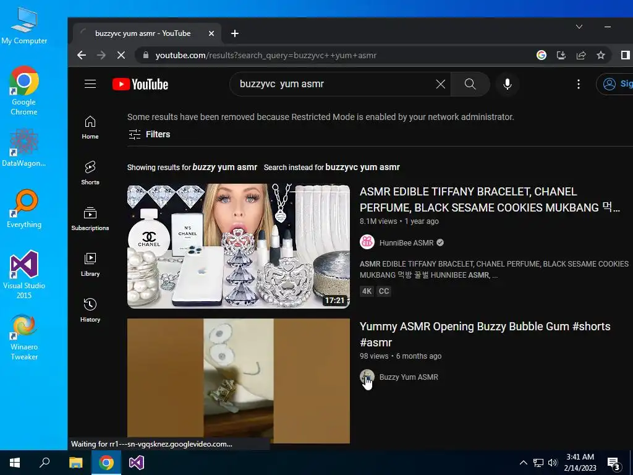
Task: Open a new Chrome tab with plus button
Action: pos(235,33)
